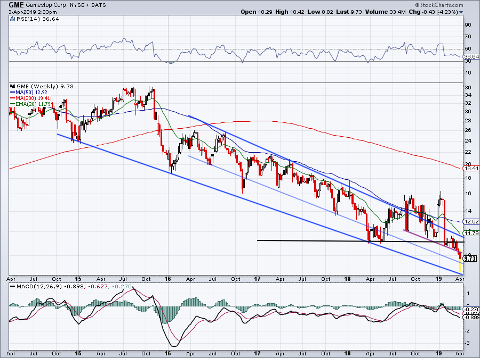Click the 28 price label on price axis
Screen dimensions: 480x358
(x=468, y=121)
